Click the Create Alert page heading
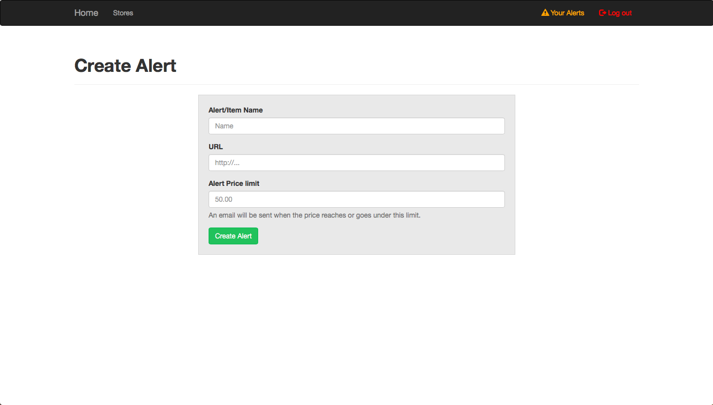 (125, 65)
